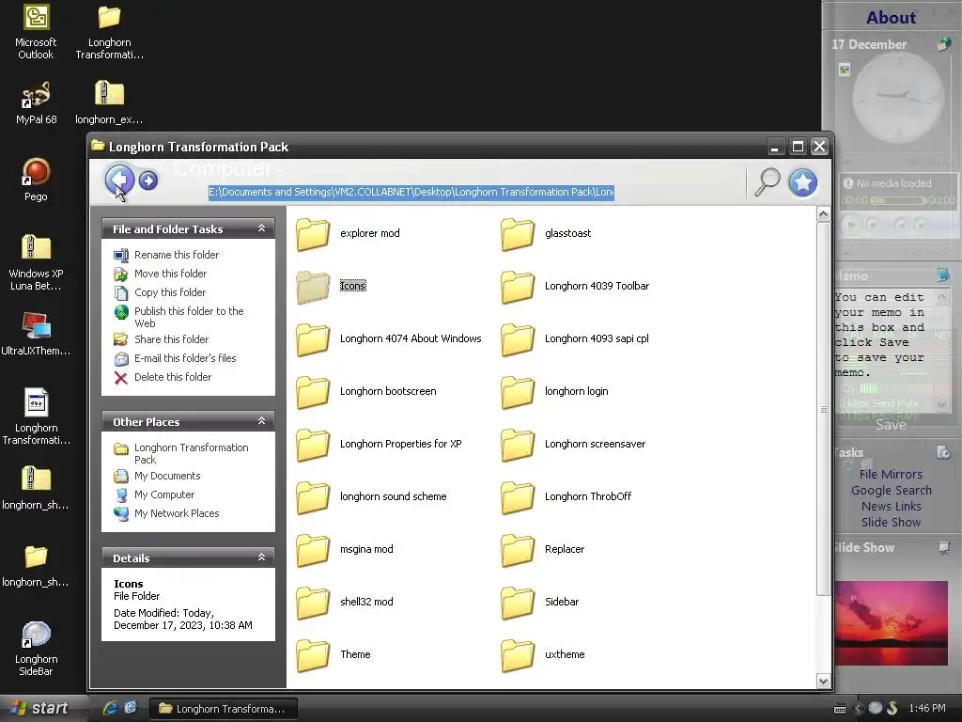The width and height of the screenshot is (962, 722).
Task: Click the sidebar memo text box
Action: 883,351
